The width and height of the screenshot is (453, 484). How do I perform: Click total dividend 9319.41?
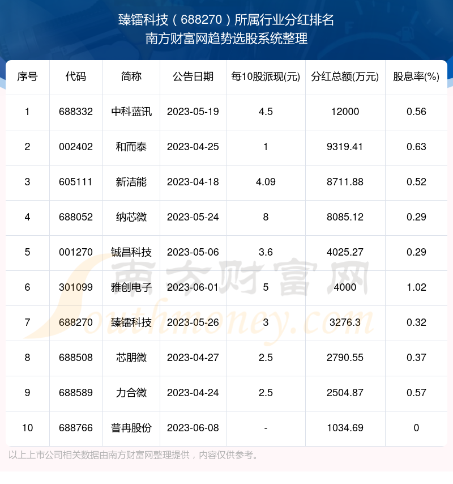point(345,147)
